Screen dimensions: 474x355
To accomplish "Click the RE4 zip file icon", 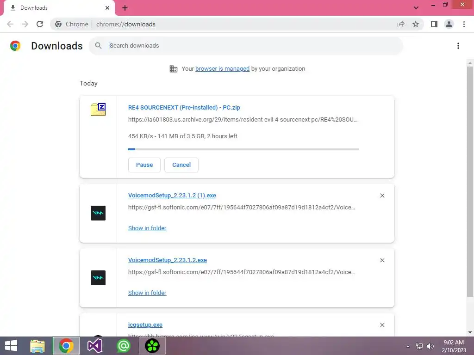I will click(x=98, y=109).
